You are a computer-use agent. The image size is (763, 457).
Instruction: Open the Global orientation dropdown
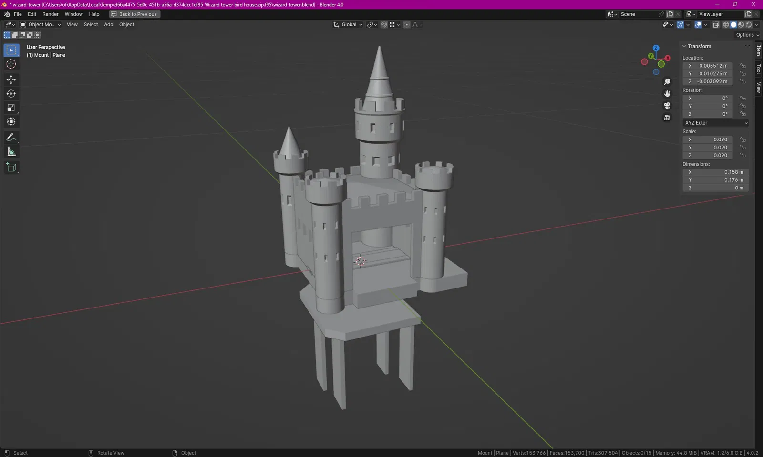point(348,25)
